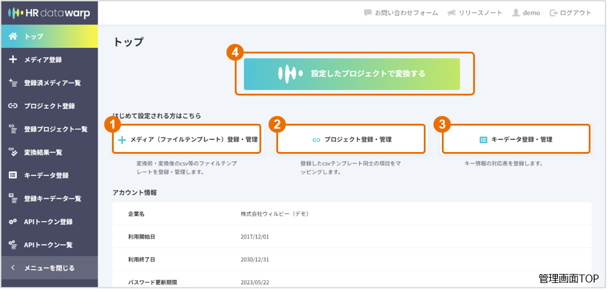Show APIトークン一覧 from the sidebar
The image size is (608, 292).
[x=49, y=245]
